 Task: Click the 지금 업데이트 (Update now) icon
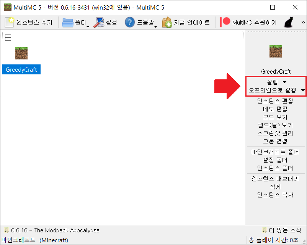pyautogui.click(x=167, y=22)
